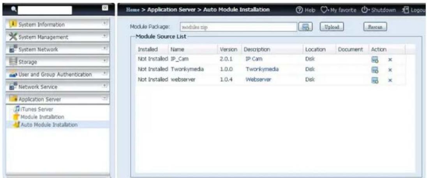Click the Rescan button
This screenshot has width=427, height=178.
376,27
